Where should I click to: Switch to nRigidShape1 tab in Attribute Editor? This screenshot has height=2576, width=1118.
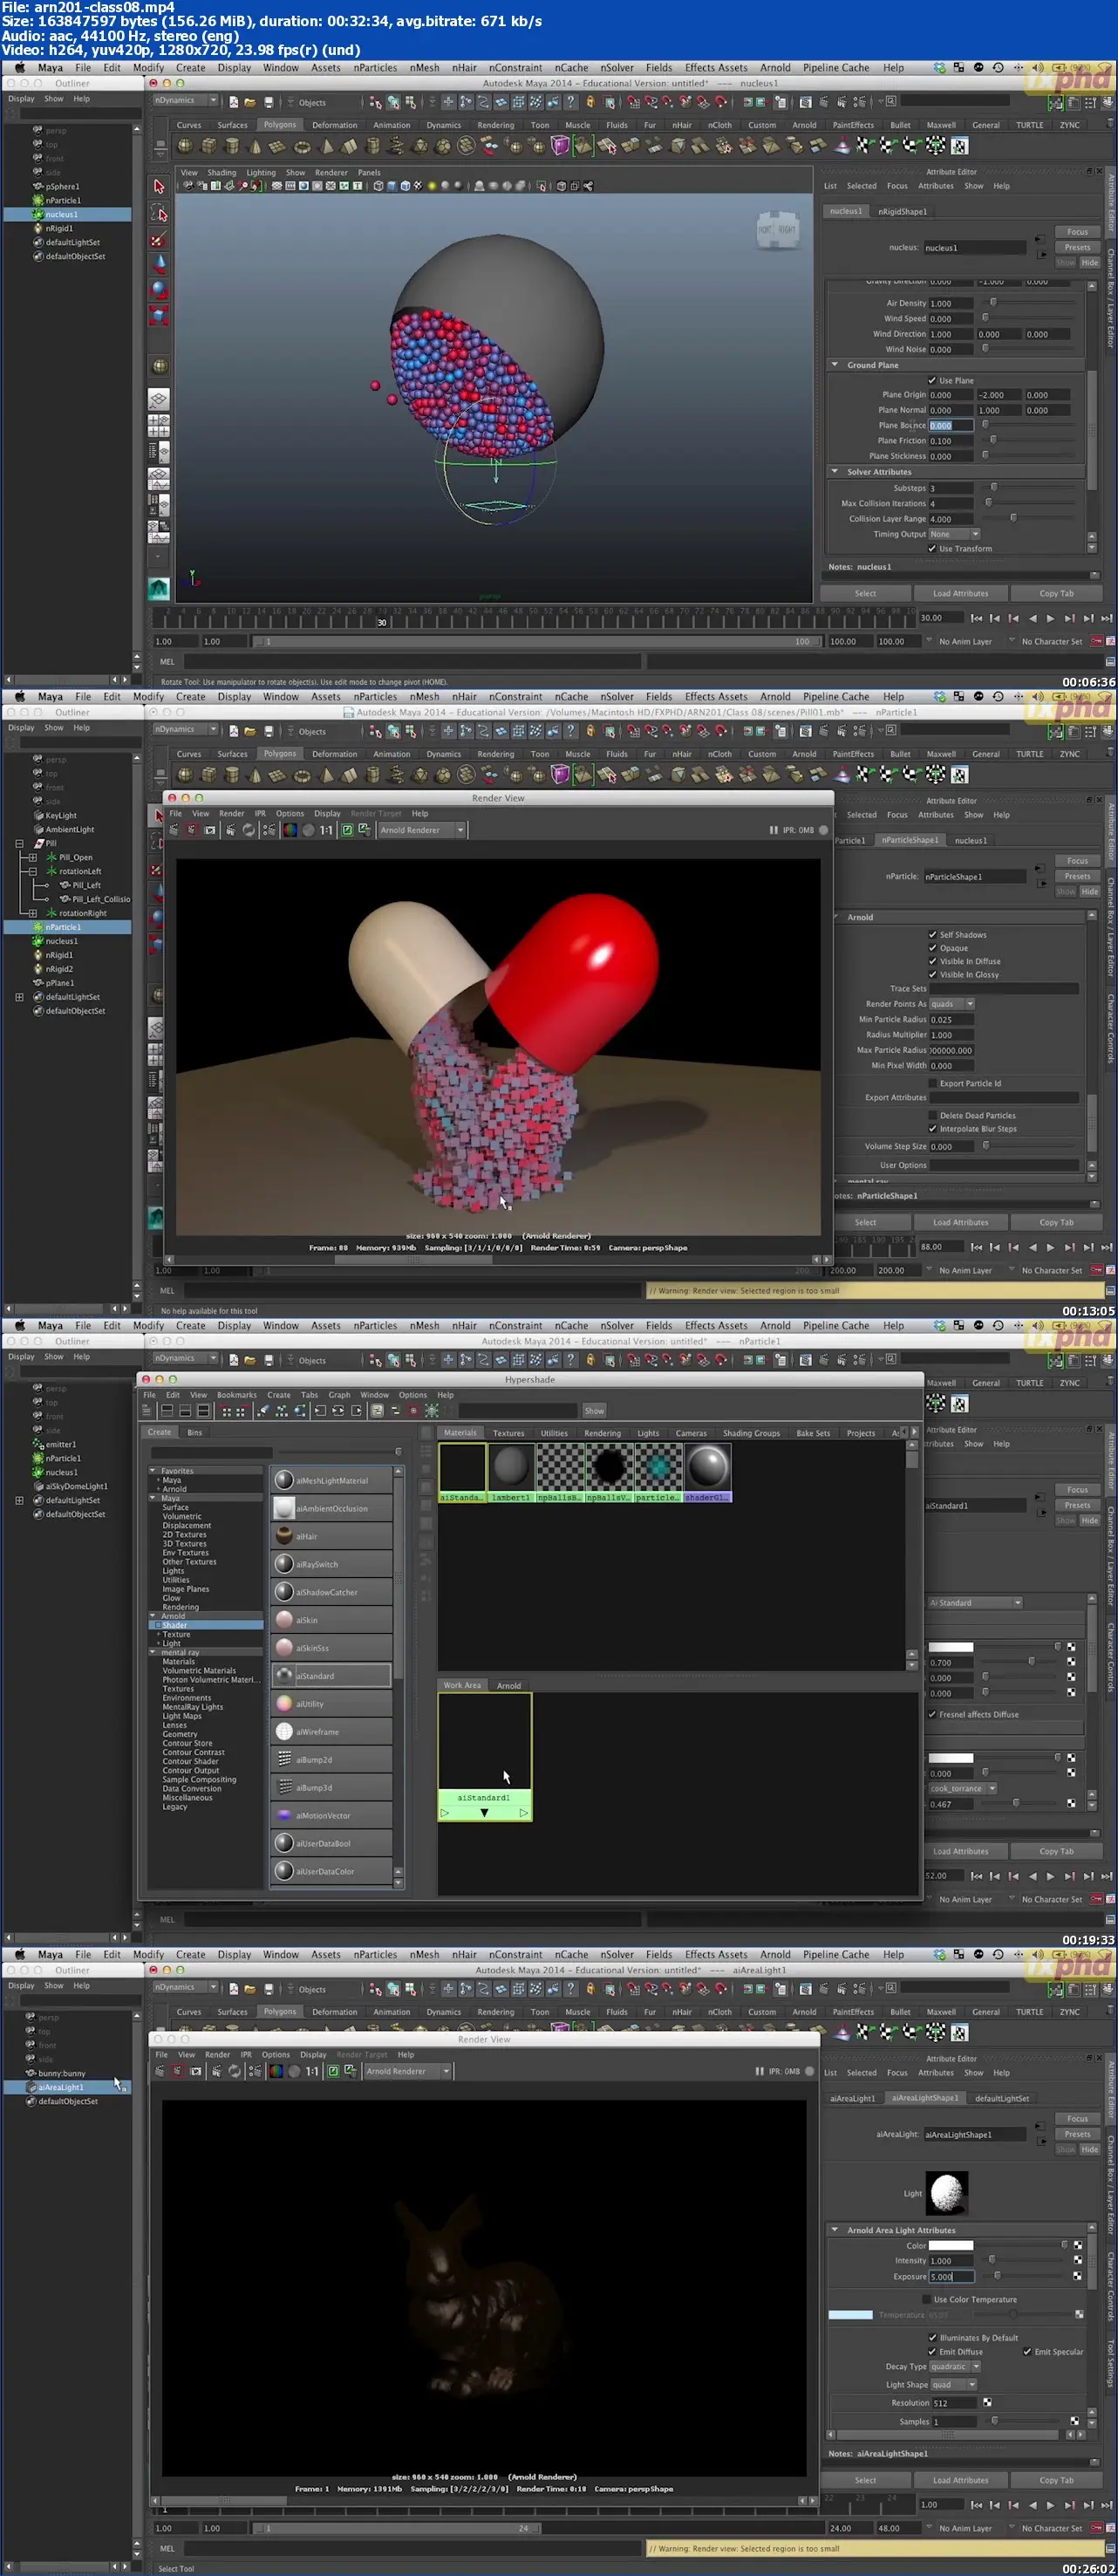[902, 212]
